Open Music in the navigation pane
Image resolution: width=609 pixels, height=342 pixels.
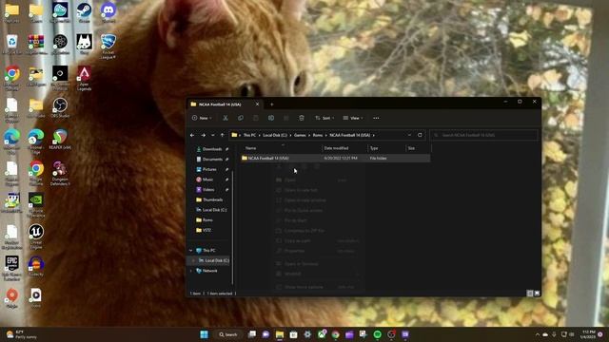click(207, 180)
